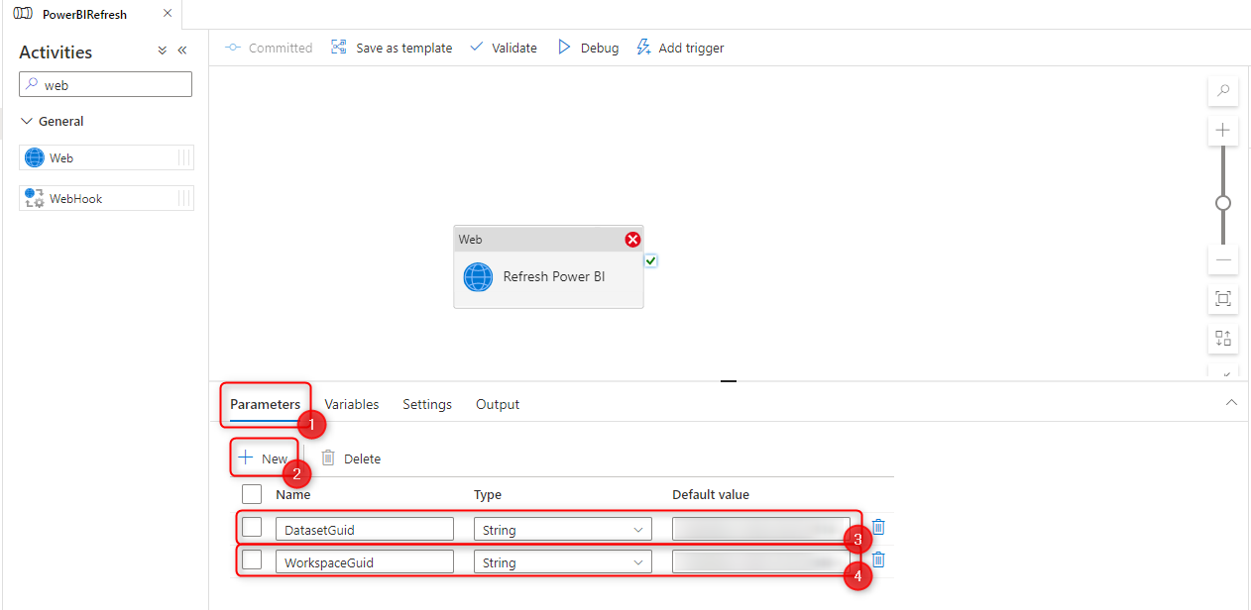Collapse the bottom configuration panel
Image resolution: width=1251 pixels, height=610 pixels.
pos(1231,403)
